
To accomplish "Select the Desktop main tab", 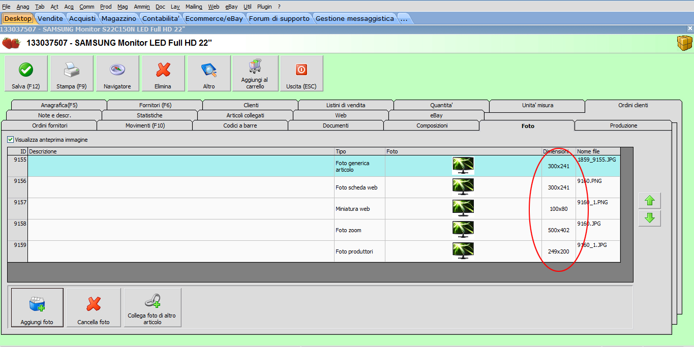I will [18, 18].
